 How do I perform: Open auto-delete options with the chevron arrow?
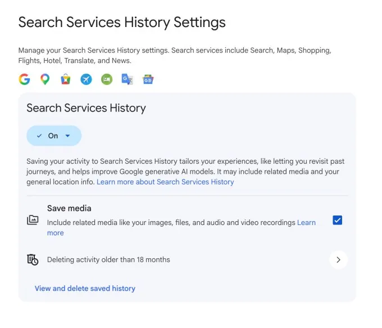coord(338,260)
